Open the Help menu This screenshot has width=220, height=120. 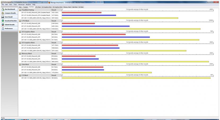tap(34, 5)
